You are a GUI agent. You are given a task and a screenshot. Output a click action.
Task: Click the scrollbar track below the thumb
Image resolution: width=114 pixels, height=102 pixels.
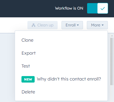(112, 94)
